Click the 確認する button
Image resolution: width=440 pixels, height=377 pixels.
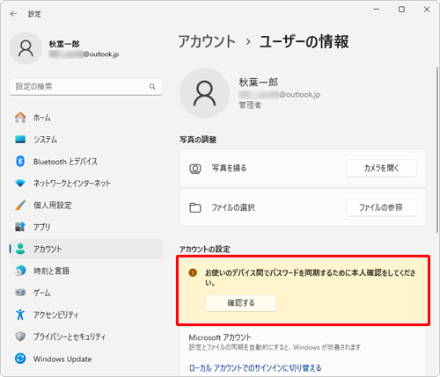pyautogui.click(x=241, y=302)
